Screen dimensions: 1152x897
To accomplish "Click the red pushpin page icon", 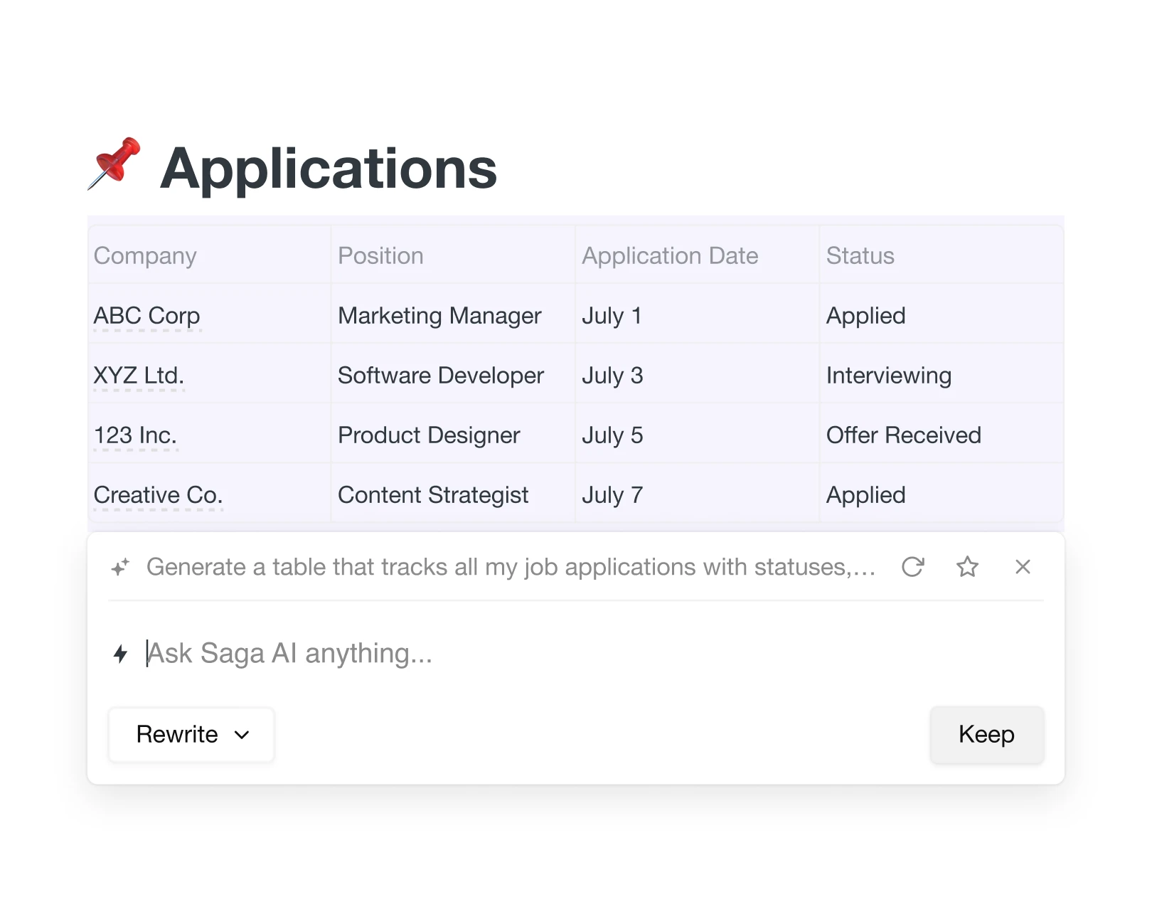I will point(114,164).
